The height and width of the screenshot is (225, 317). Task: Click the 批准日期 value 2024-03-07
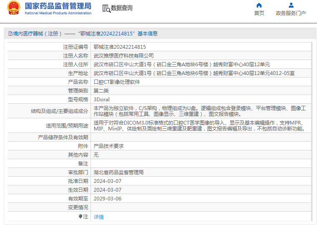point(108,181)
